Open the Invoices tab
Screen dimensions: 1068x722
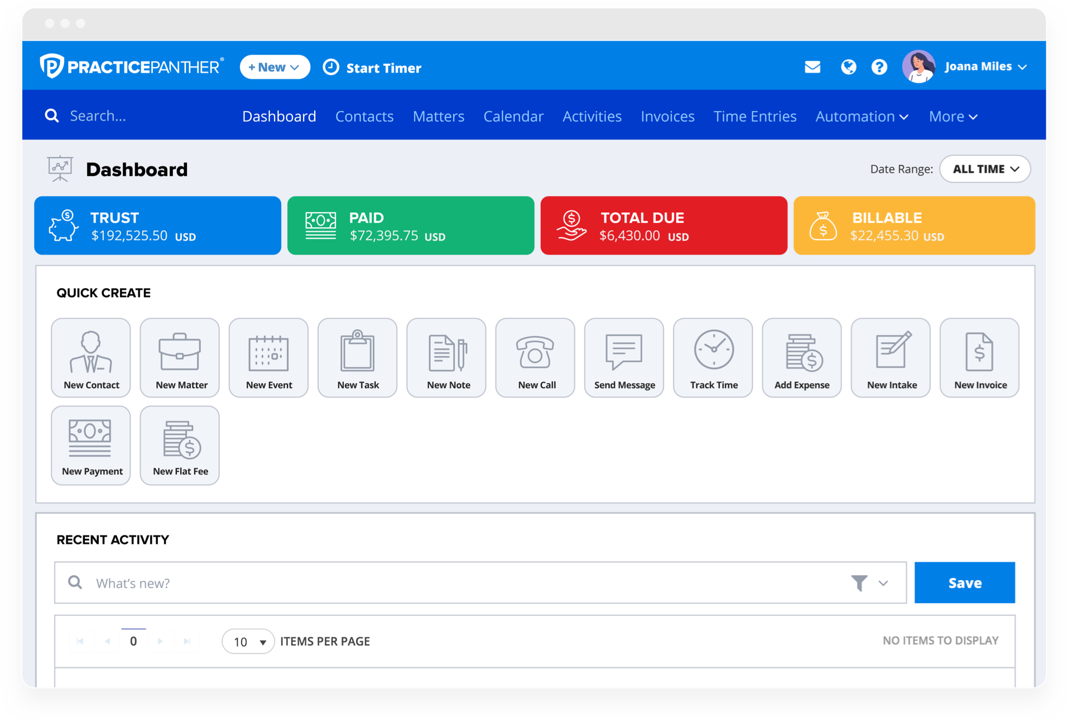(667, 116)
